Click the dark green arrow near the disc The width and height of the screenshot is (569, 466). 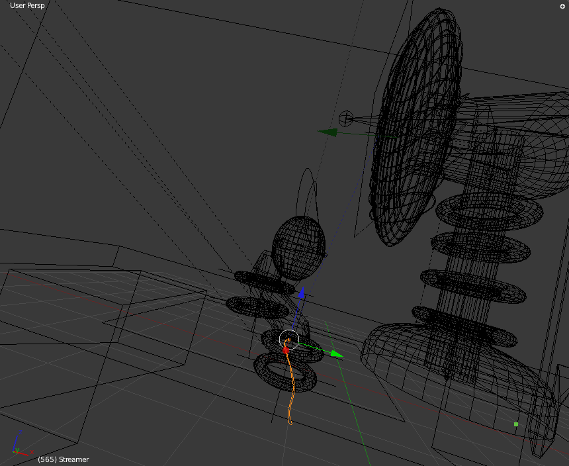[x=328, y=132]
